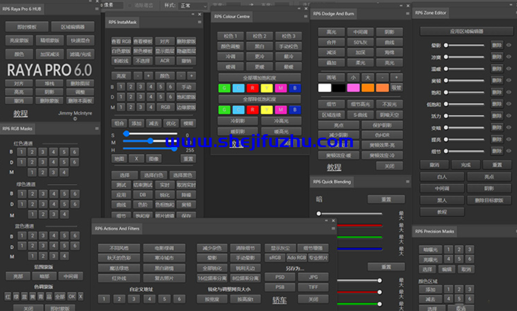
Task: Open the Raya Pro 6 HUB panel menu icon
Action: (97, 9)
